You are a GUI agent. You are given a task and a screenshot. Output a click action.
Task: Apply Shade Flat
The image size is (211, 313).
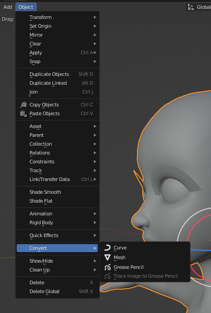click(x=57, y=201)
